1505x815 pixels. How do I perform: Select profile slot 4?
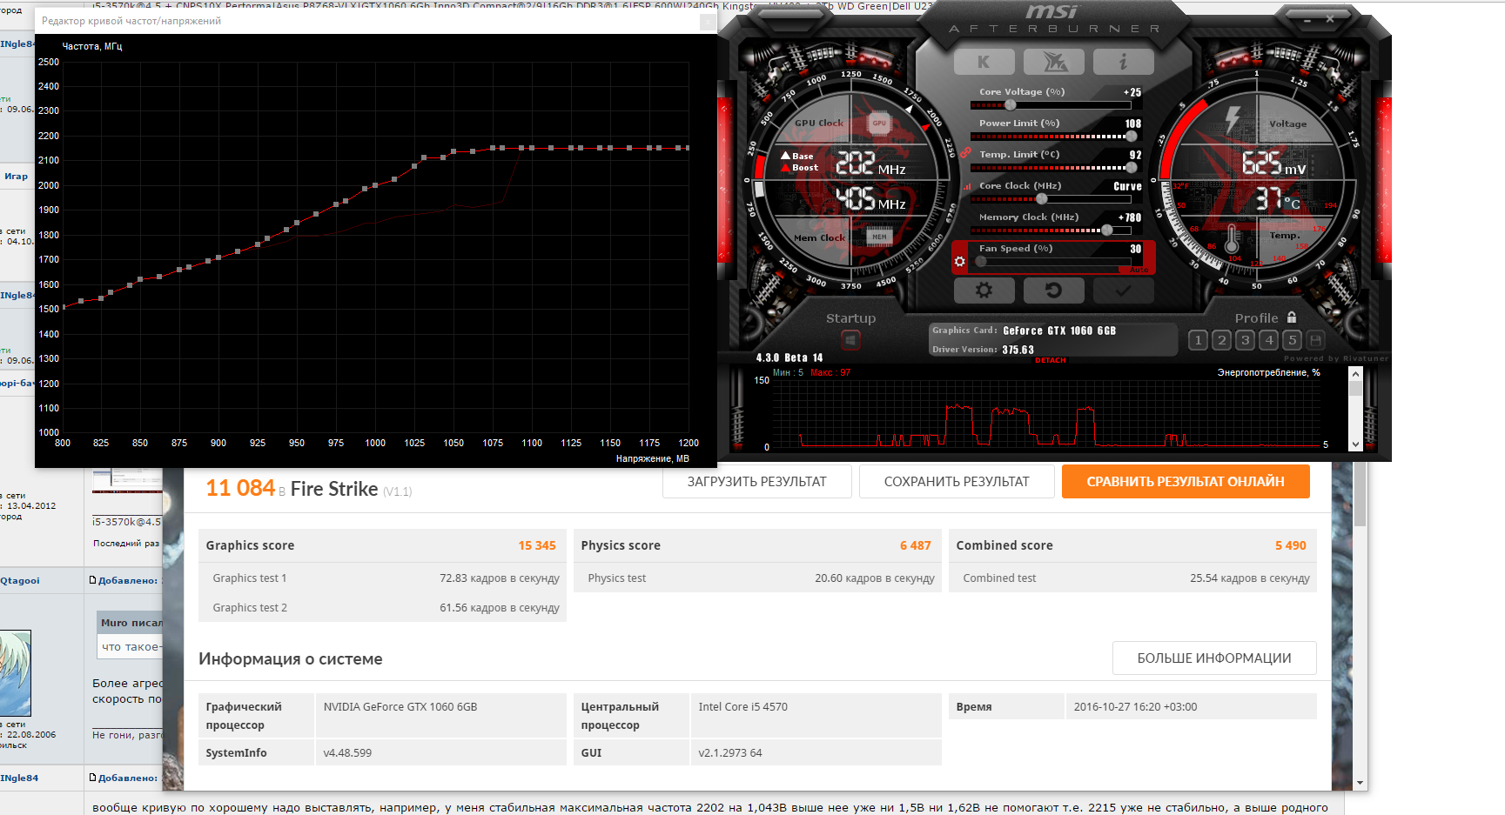point(1269,340)
